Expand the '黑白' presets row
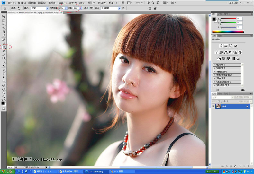 point(227,78)
